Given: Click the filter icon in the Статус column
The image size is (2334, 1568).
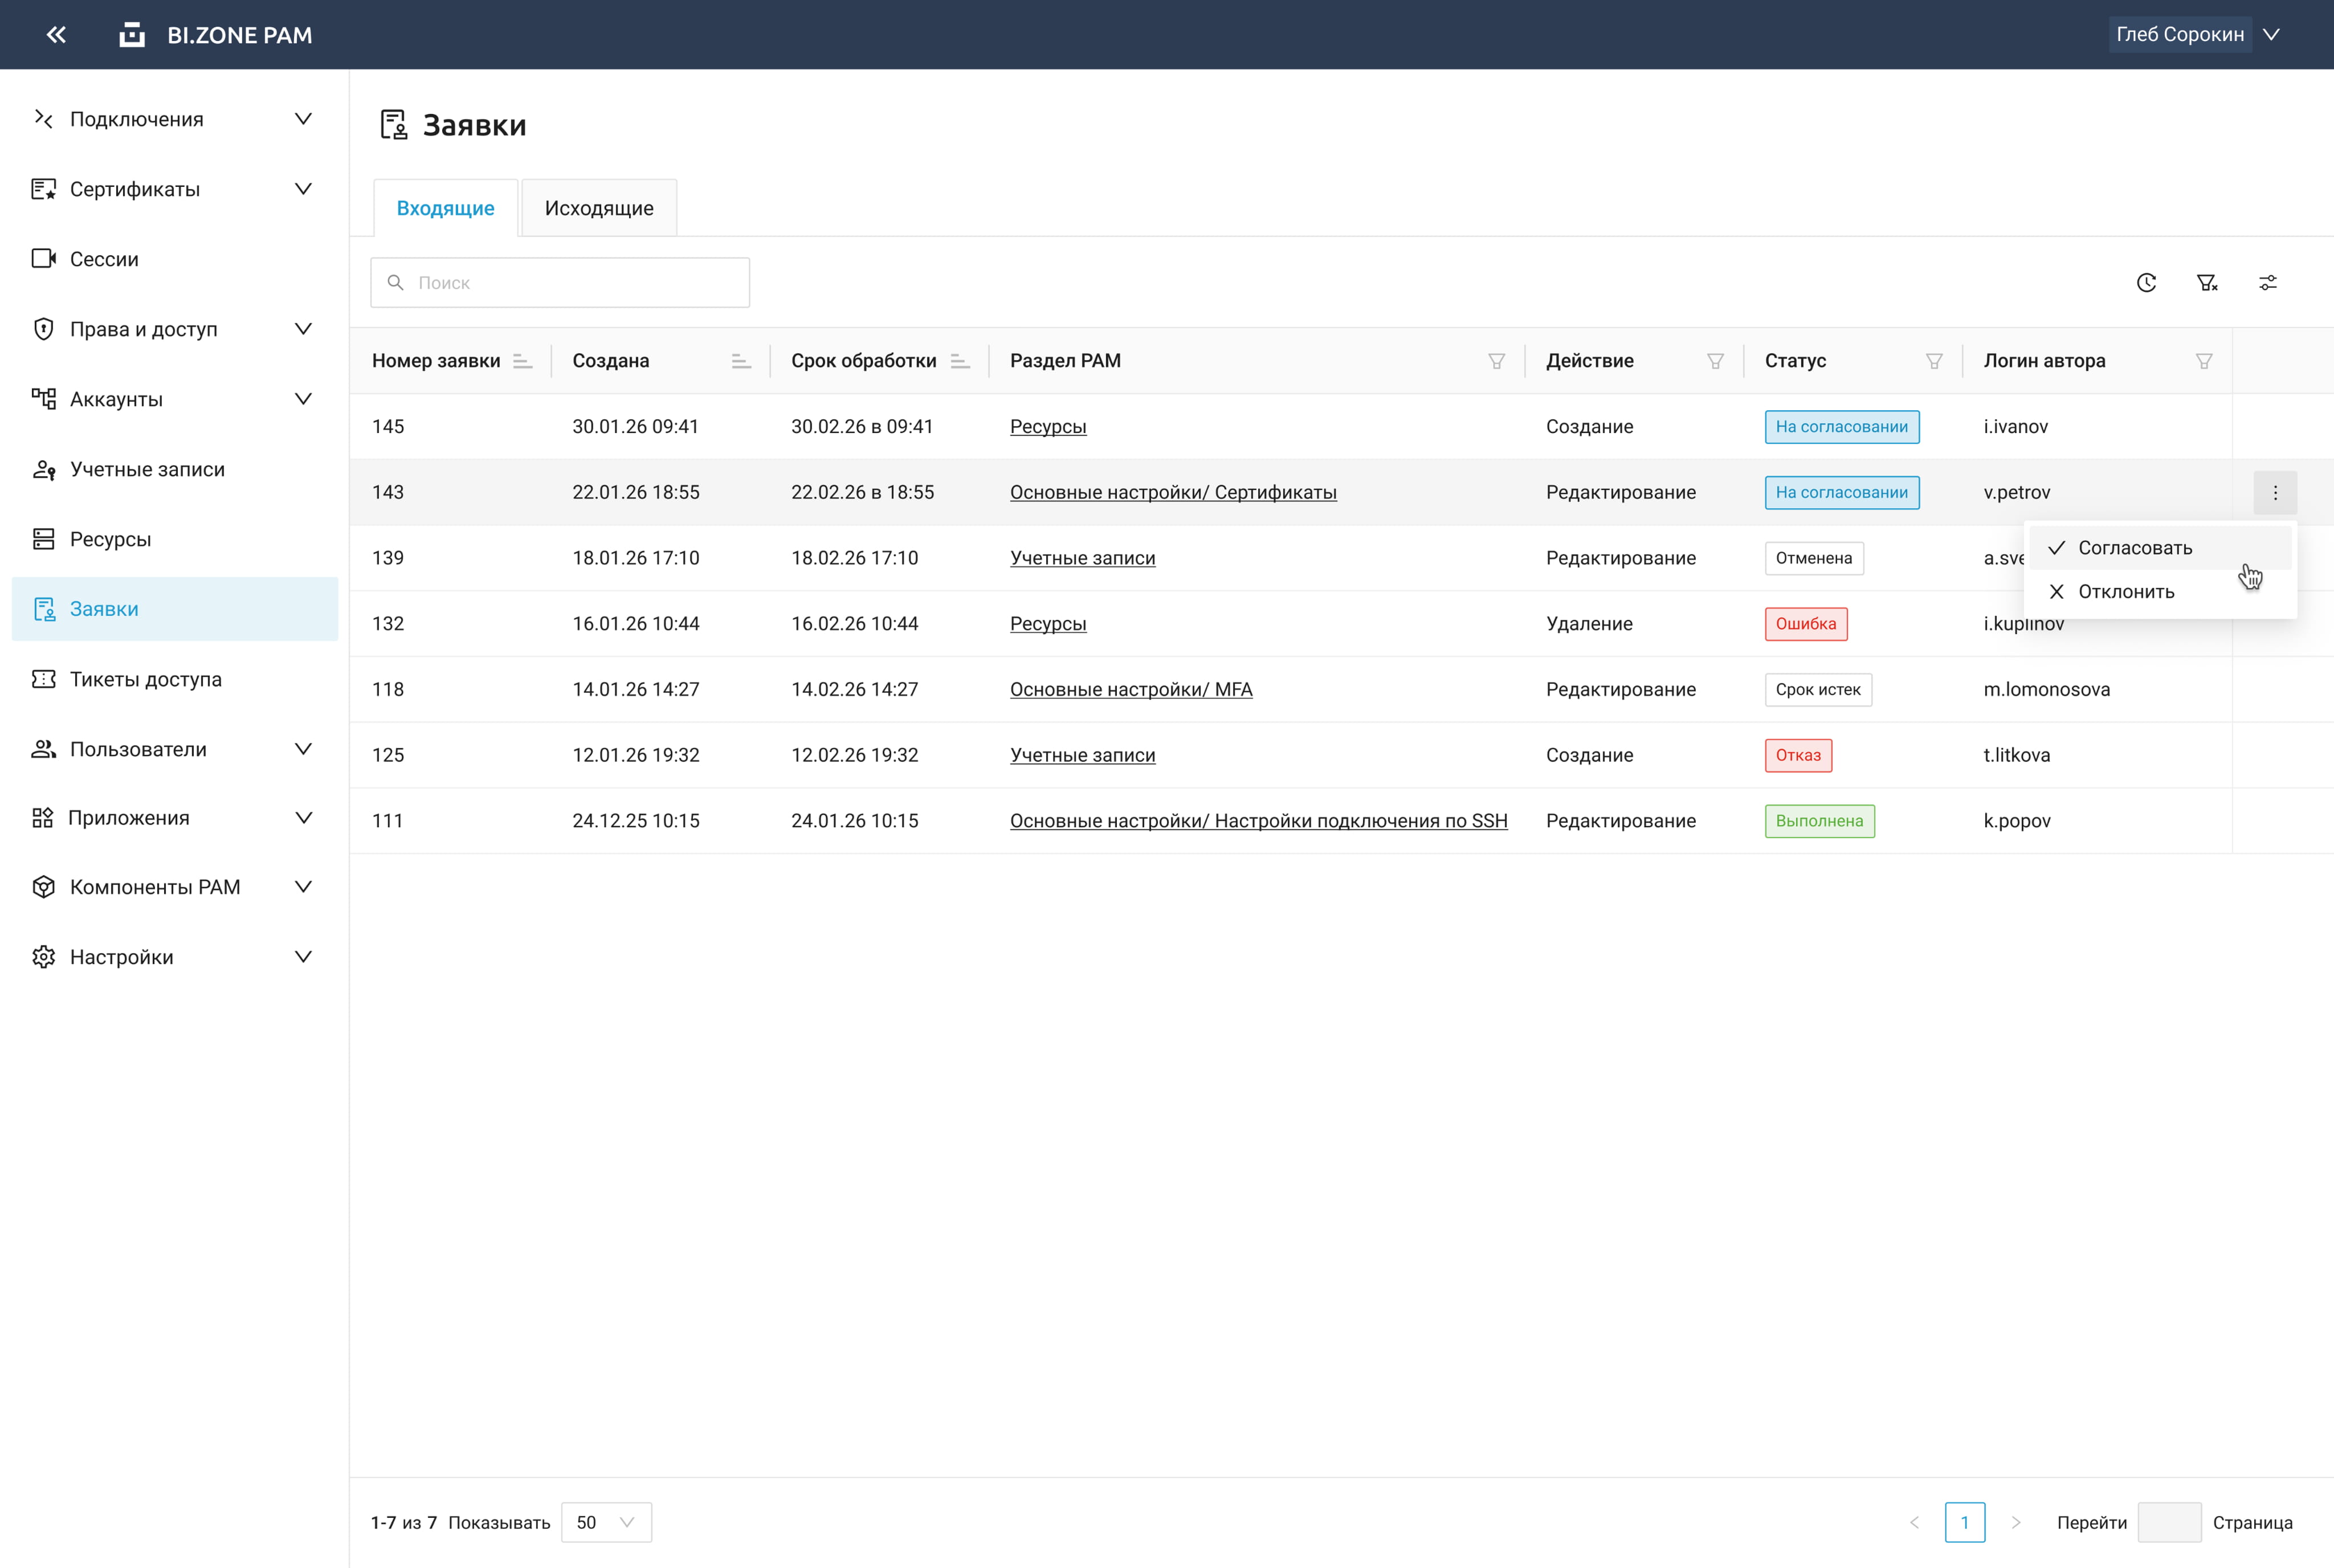Looking at the screenshot, I should pyautogui.click(x=1934, y=361).
